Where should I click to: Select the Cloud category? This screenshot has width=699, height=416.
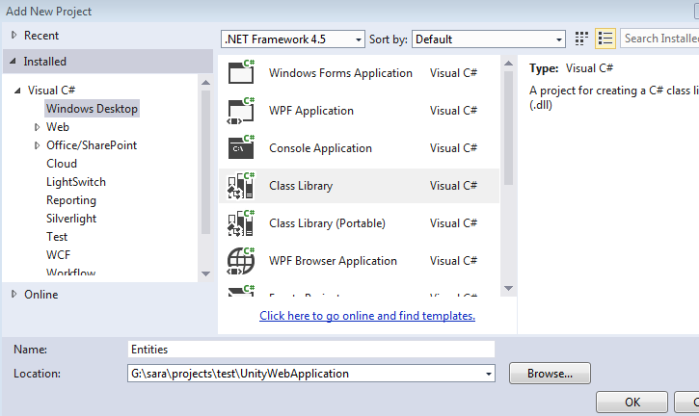[62, 164]
